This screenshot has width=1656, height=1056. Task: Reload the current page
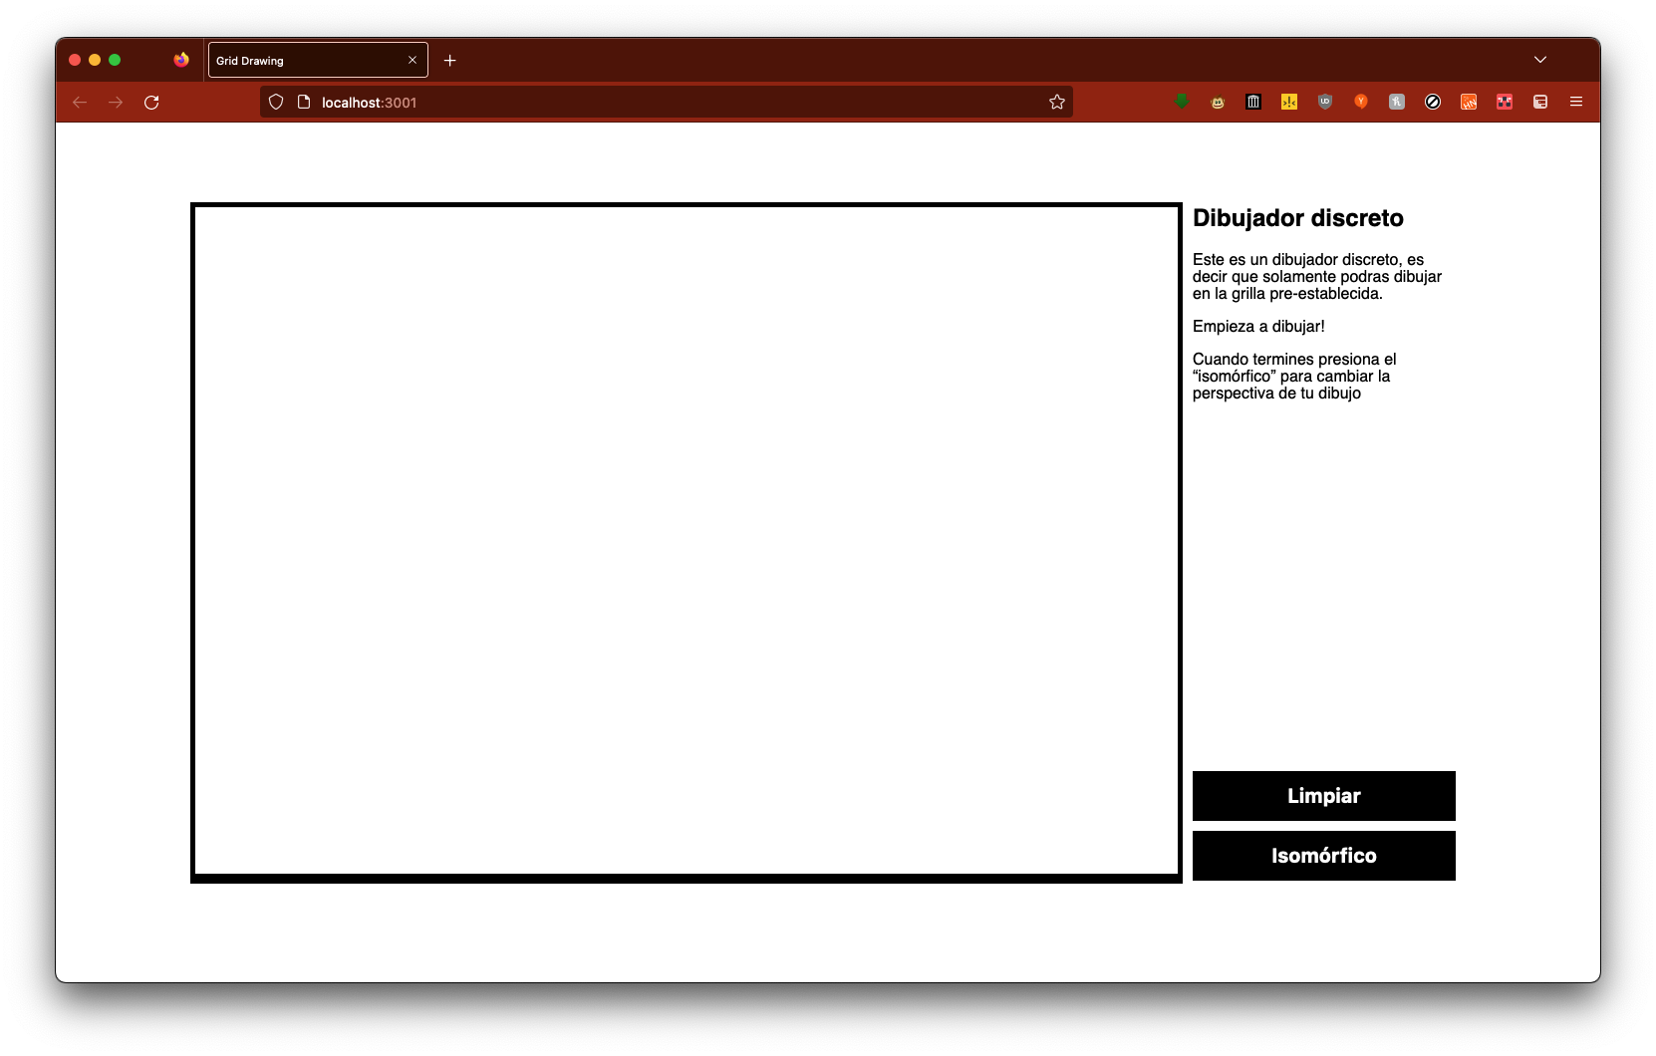pyautogui.click(x=151, y=102)
